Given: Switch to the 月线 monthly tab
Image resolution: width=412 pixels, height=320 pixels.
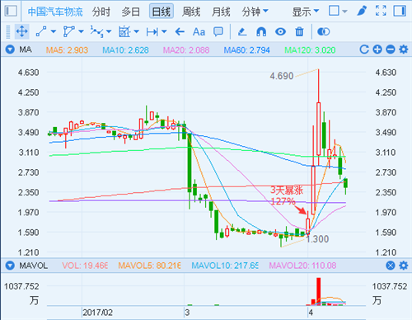Looking at the screenshot, I should click(221, 12).
